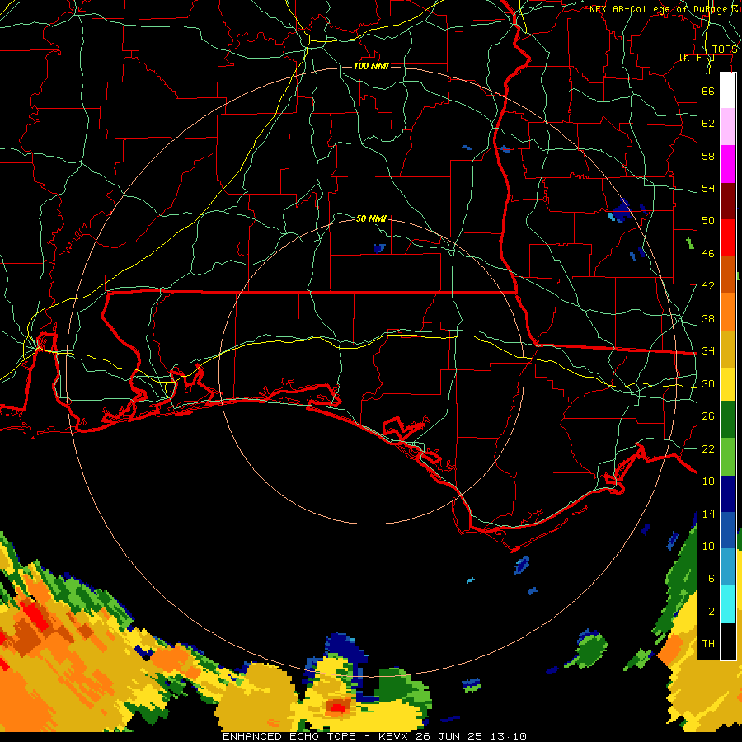742x742 pixels.
Task: Click the sky blue legend swatch
Action: pyautogui.click(x=728, y=567)
